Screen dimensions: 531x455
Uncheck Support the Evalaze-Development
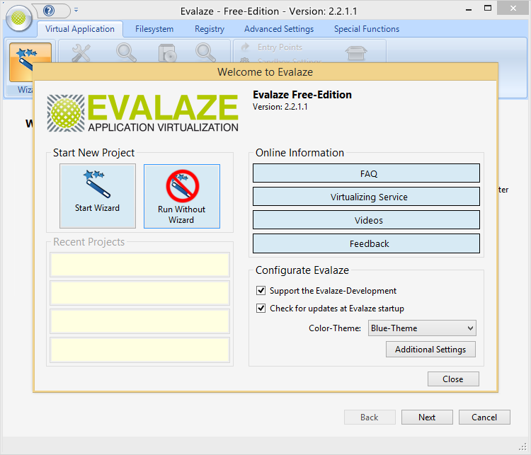(261, 290)
